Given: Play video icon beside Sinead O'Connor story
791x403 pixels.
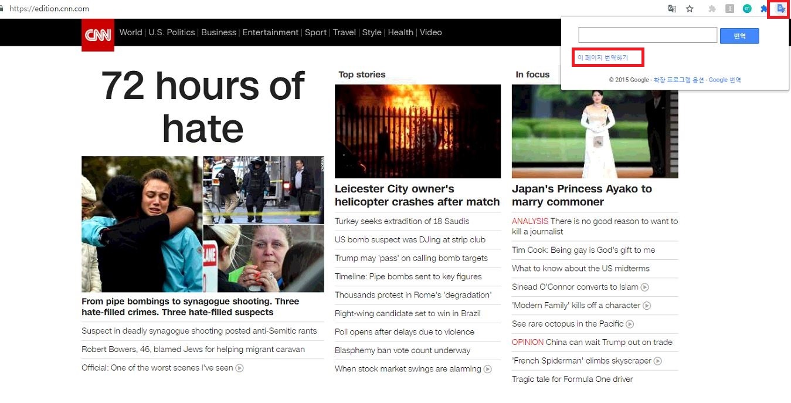Looking at the screenshot, I should 645,287.
